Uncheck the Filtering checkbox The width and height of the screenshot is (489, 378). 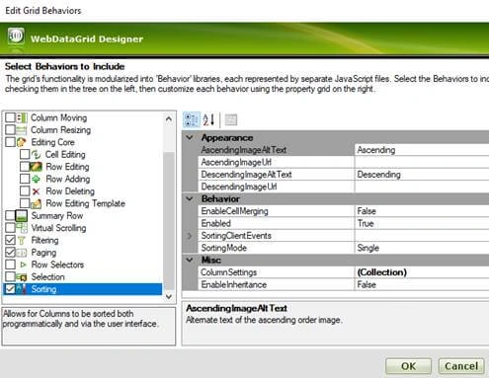[10, 240]
